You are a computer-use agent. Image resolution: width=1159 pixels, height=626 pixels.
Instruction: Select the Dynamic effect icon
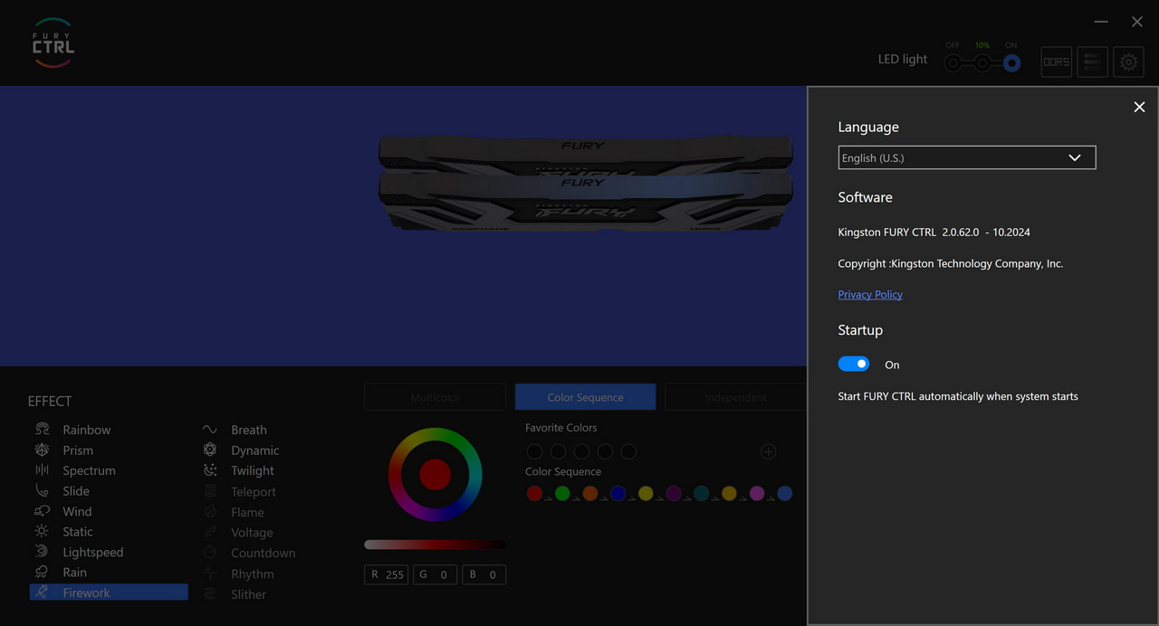(x=210, y=450)
